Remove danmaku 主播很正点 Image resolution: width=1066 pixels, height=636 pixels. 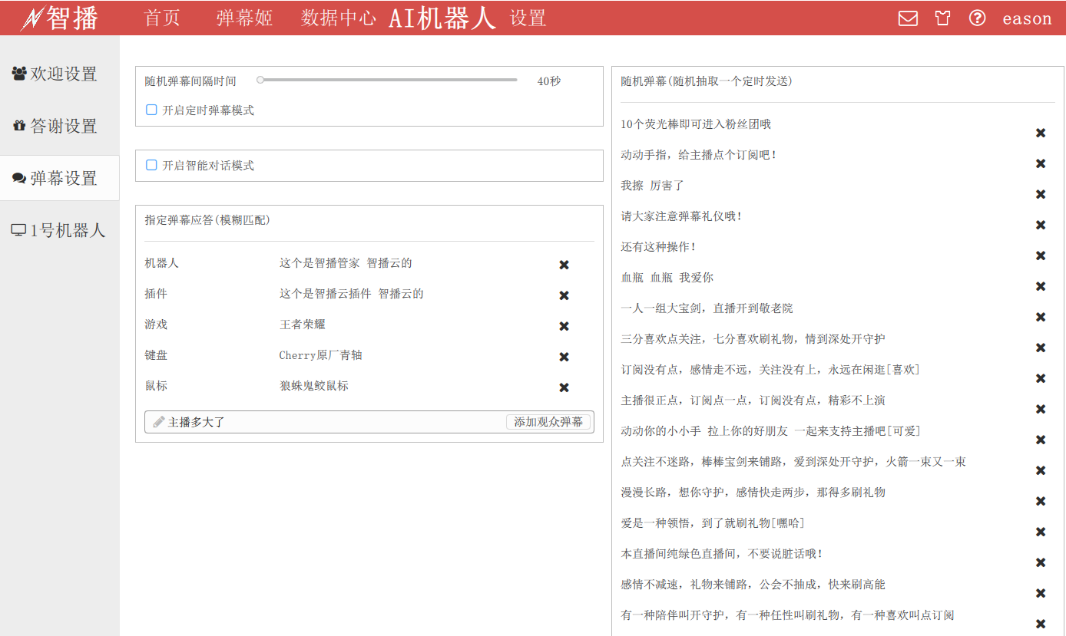[1041, 409]
